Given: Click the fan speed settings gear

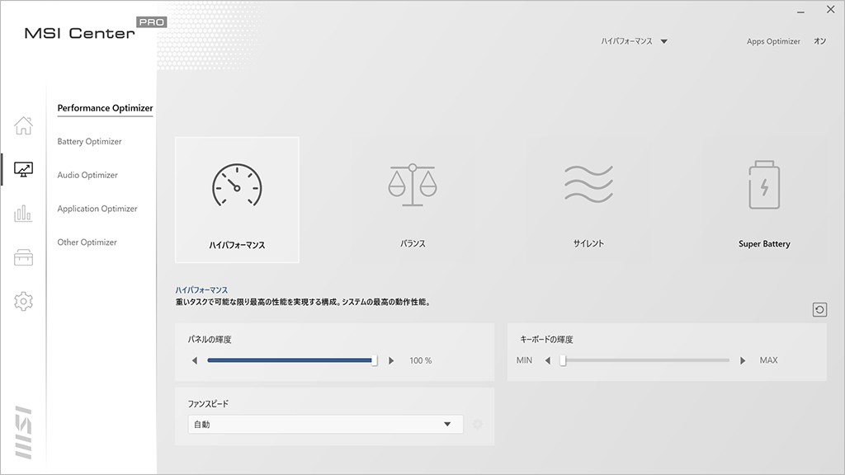Looking at the screenshot, I should pos(478,425).
